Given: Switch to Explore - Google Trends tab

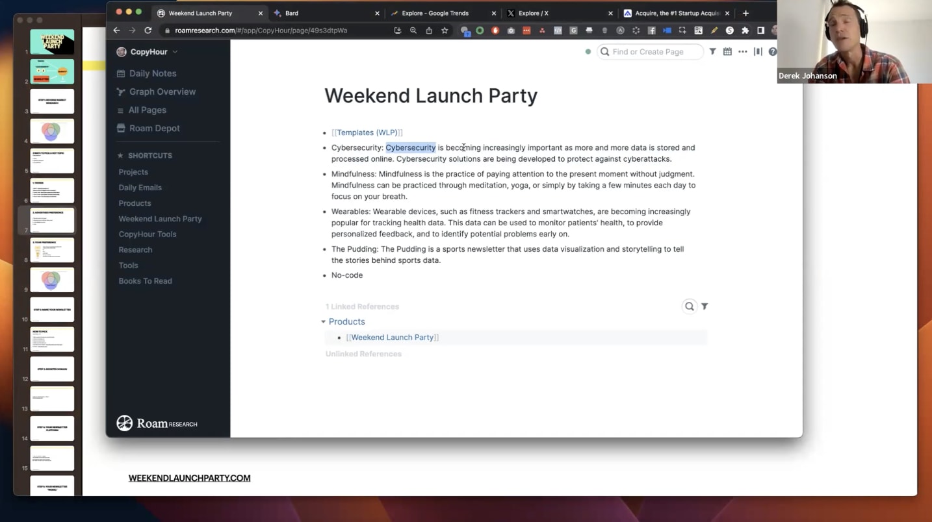Looking at the screenshot, I should 442,13.
